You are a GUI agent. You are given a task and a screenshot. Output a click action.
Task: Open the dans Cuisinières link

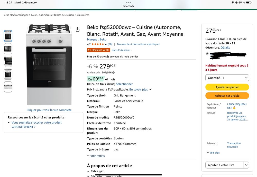tap(121, 50)
